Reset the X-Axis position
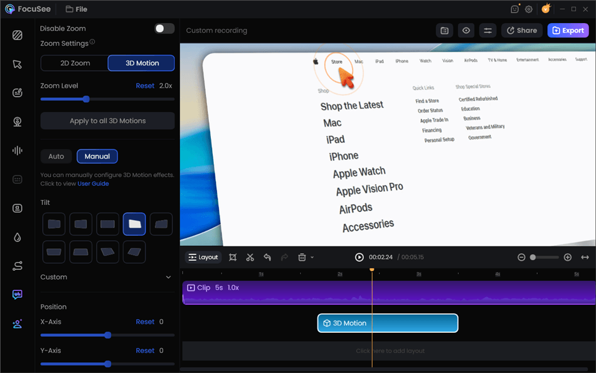The height and width of the screenshot is (373, 596). tap(145, 322)
